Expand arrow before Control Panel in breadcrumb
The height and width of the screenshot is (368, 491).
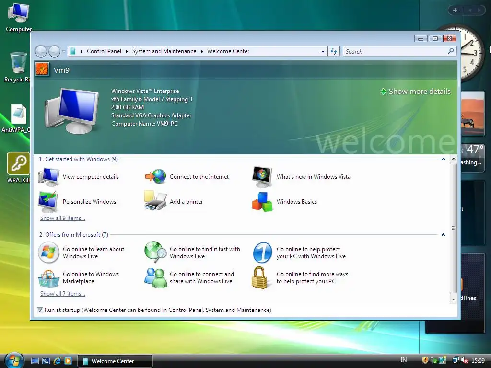(x=82, y=51)
